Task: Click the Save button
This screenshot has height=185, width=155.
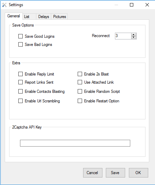Action: pos(115,173)
